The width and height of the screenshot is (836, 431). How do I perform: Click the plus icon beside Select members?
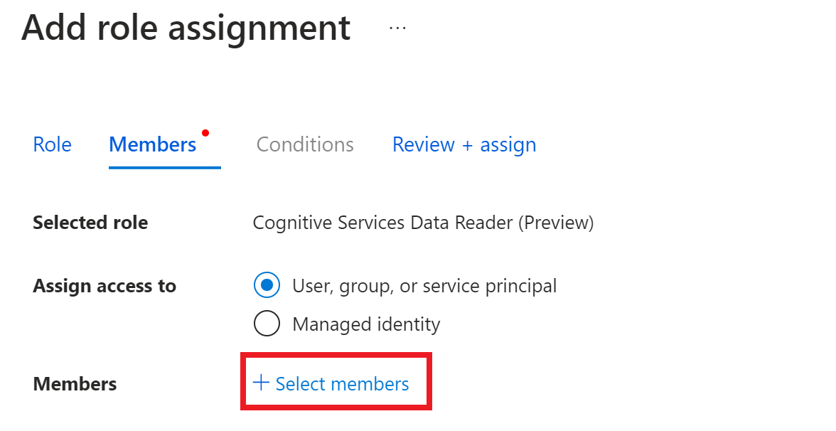point(261,383)
